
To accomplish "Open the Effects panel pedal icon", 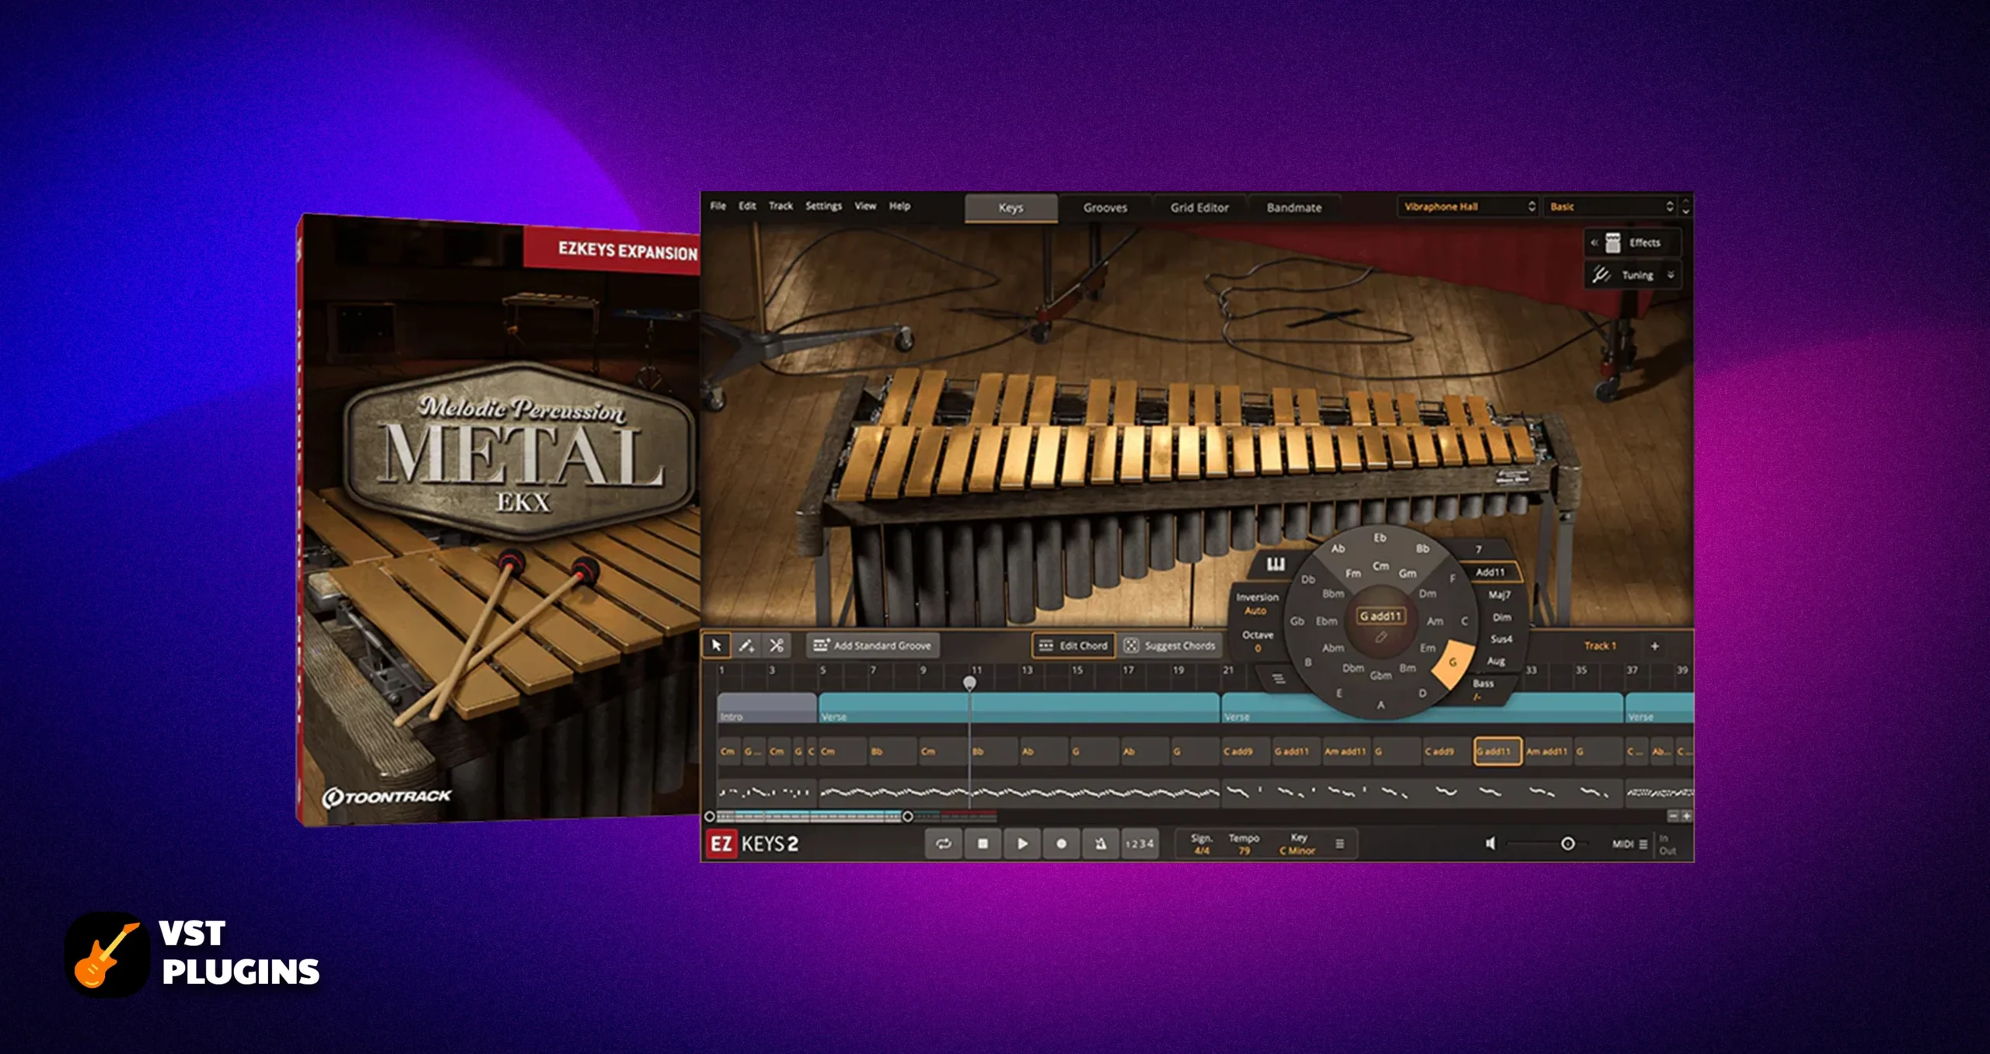I will point(1613,242).
